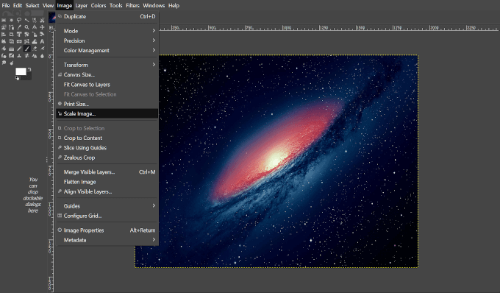Open the white foreground color swatch
The height and width of the screenshot is (293, 500).
(21, 71)
